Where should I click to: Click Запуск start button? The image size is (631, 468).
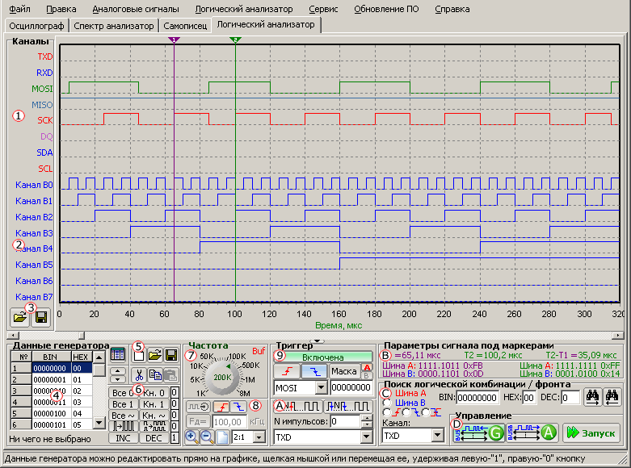click(591, 432)
